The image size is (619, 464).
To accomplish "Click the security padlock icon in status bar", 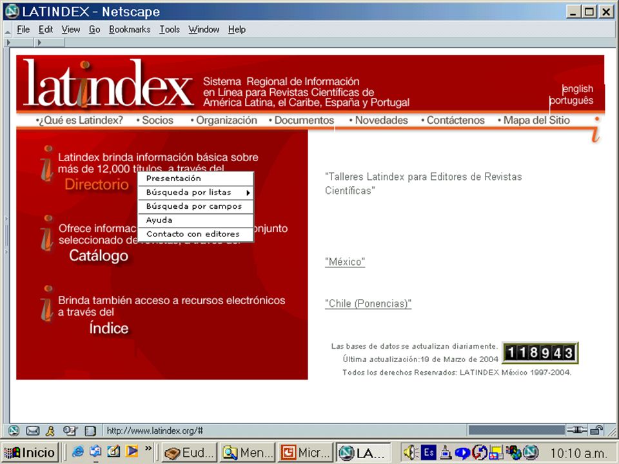I will tap(597, 430).
